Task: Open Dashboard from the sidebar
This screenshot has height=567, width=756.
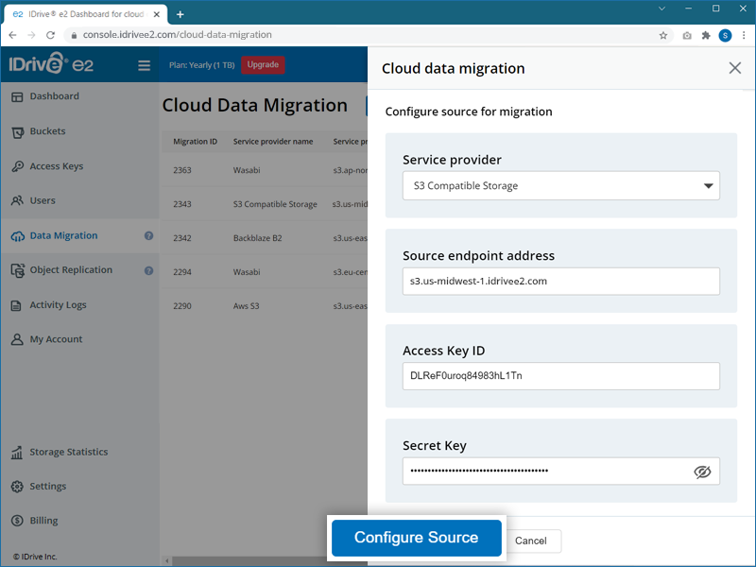Action: pos(54,96)
